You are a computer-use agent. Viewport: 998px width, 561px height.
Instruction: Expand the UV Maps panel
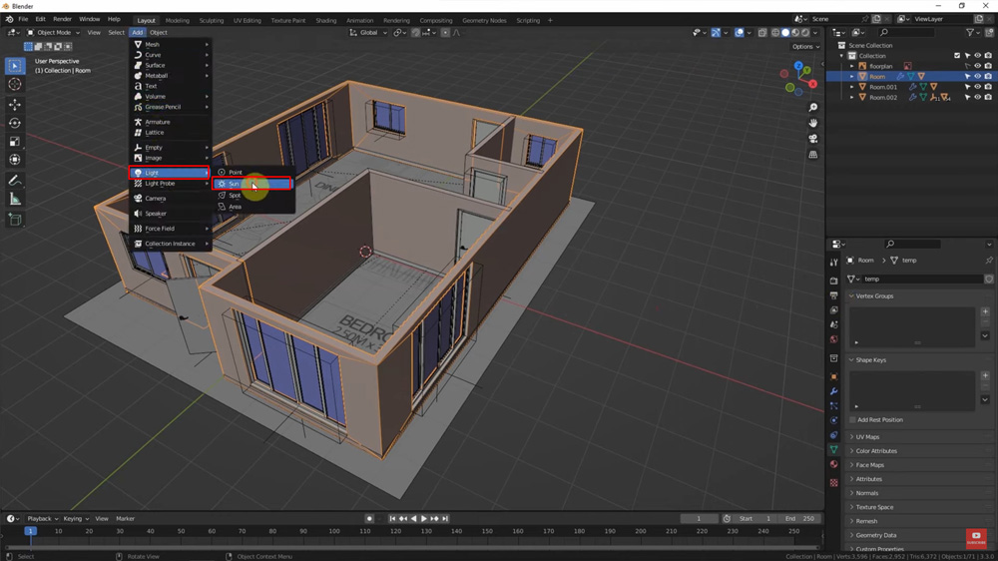867,437
